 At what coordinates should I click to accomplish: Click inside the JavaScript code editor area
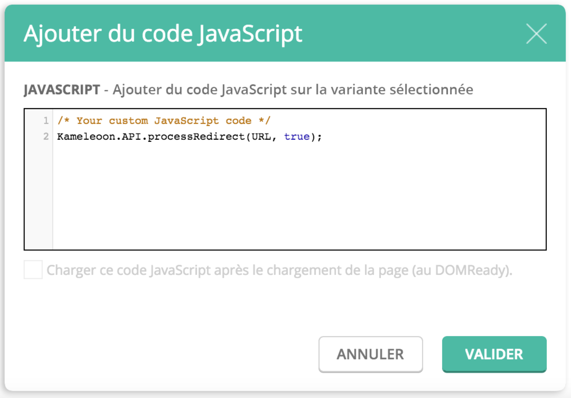[x=285, y=179]
